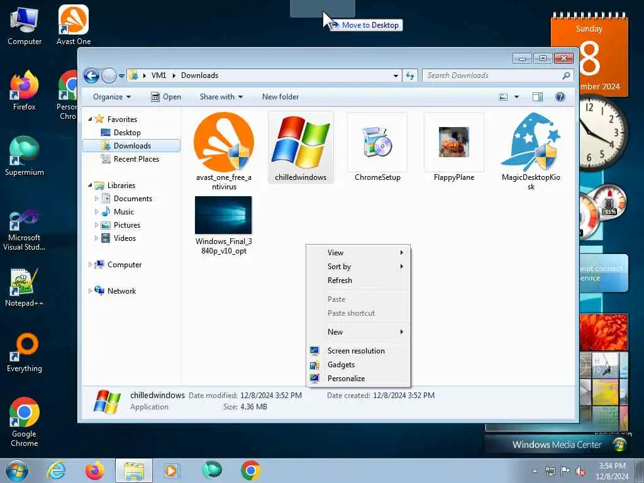Click the Refresh button next to address bar
644x483 pixels.
tap(410, 75)
